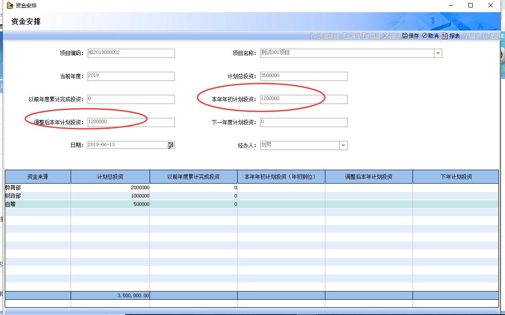Click the 编辑 (Edit) toolbar button
The height and width of the screenshot is (315, 505).
click(371, 36)
